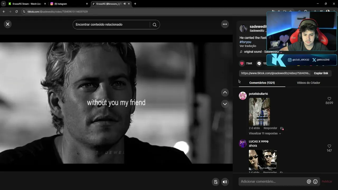
Task: Open the image in potatisbullar16's comment
Action: 259,112
